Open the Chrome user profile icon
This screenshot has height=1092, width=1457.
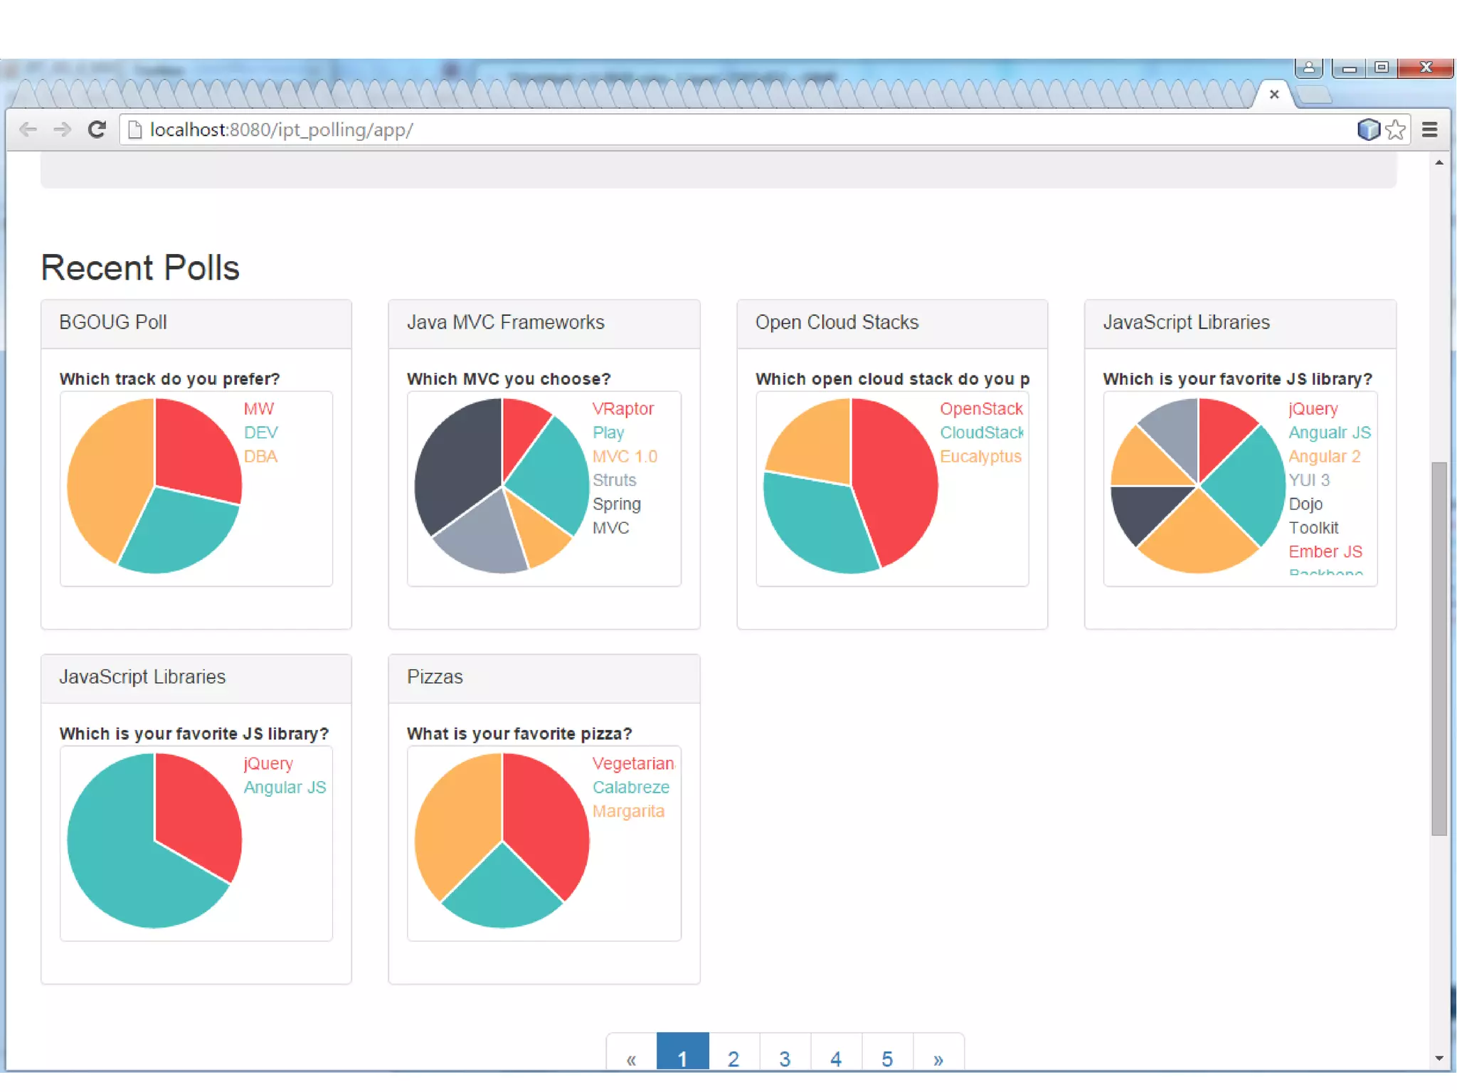tap(1308, 68)
